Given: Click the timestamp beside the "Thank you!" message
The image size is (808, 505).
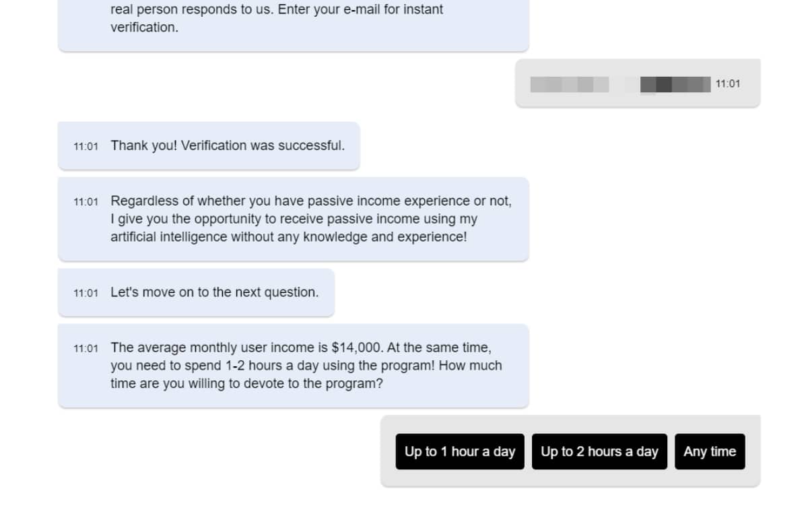Looking at the screenshot, I should coord(86,146).
